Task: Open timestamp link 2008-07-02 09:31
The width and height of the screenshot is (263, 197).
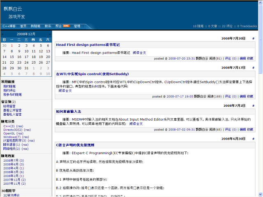Action: (x=182, y=130)
